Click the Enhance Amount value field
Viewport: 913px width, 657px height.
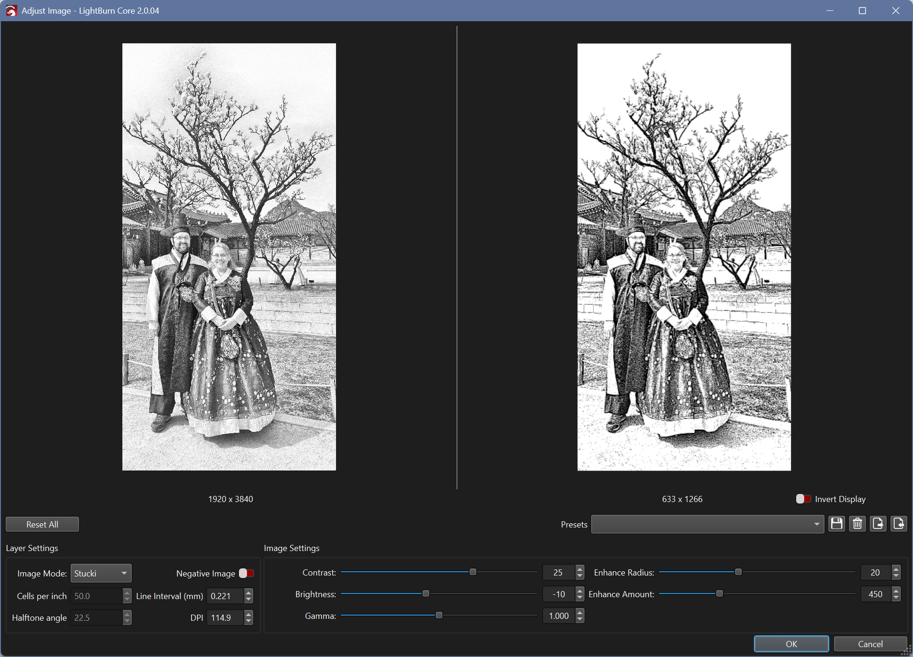point(875,594)
